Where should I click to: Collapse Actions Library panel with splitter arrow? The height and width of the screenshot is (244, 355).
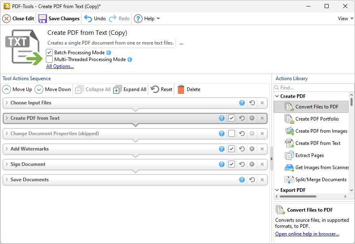click(x=272, y=159)
